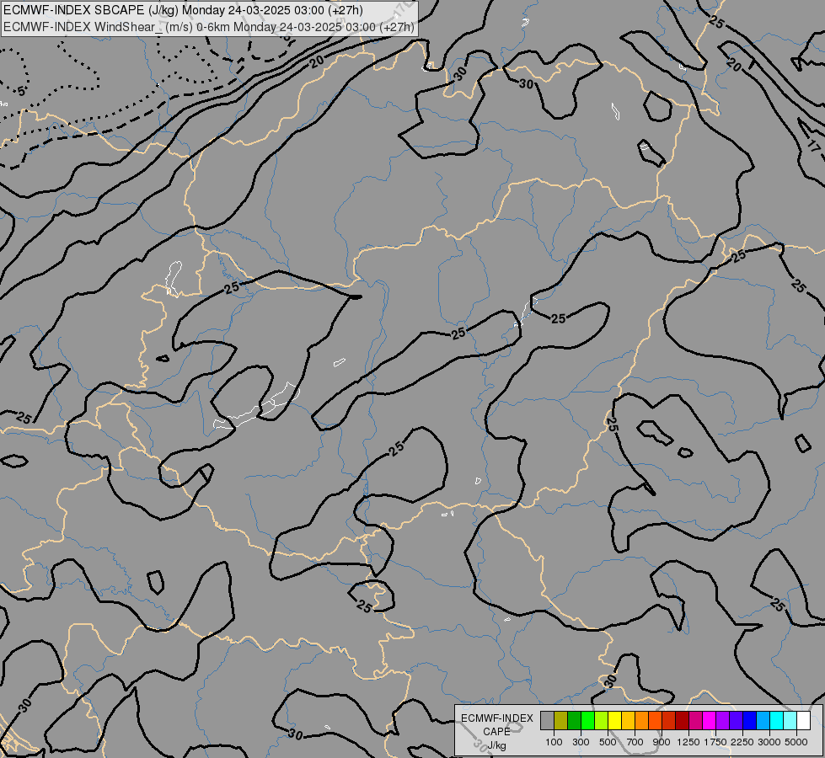
Task: Pick the indigo swatch left of 2250
Action: pos(736,721)
